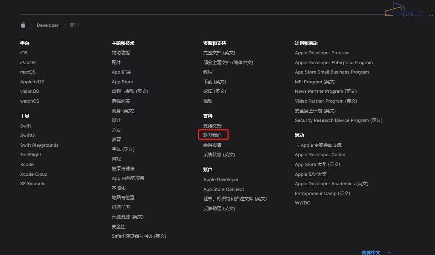Open 辅助功能 topic link
Screen dimensions: 435x255
coord(121,53)
